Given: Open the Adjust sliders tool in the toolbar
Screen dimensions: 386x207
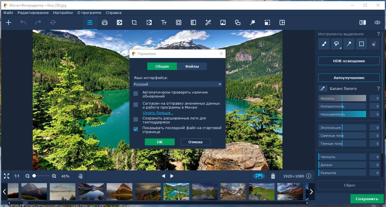Looking at the screenshot, I should tap(90, 22).
